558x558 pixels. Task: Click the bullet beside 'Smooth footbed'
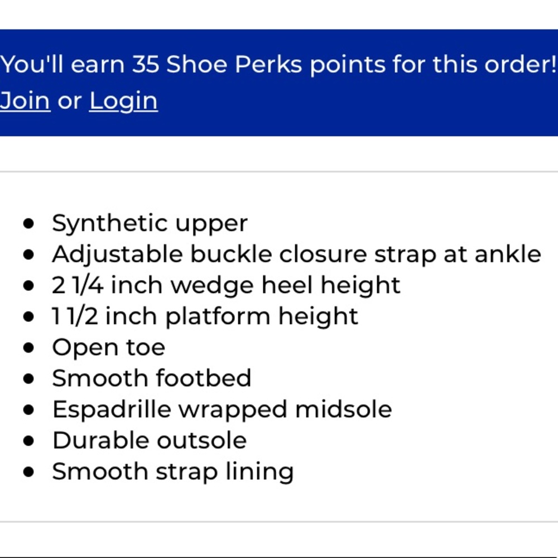pyautogui.click(x=28, y=379)
